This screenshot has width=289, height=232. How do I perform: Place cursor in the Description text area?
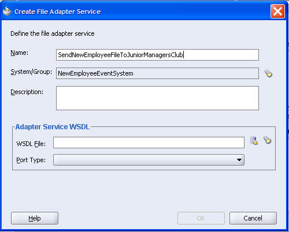[157, 98]
